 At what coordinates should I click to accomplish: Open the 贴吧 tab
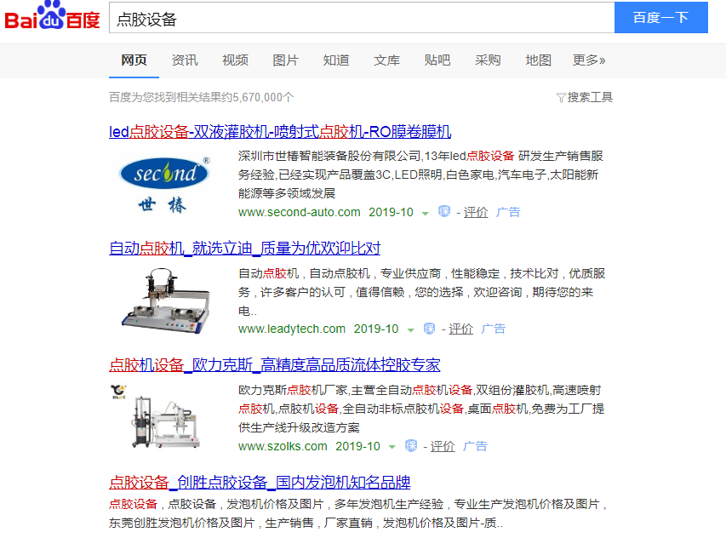point(437,60)
